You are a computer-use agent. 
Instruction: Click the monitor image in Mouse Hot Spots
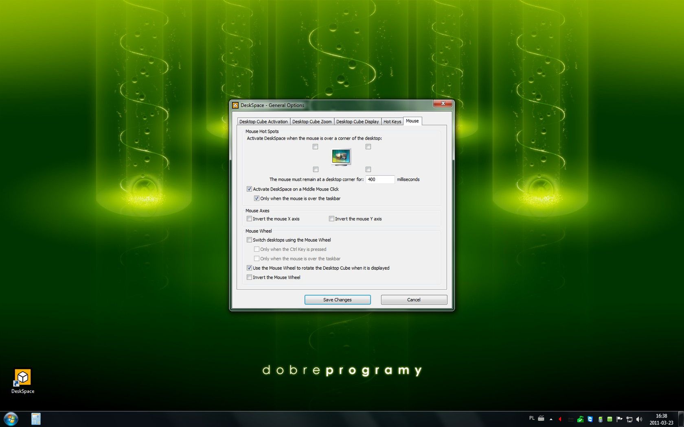[341, 157]
